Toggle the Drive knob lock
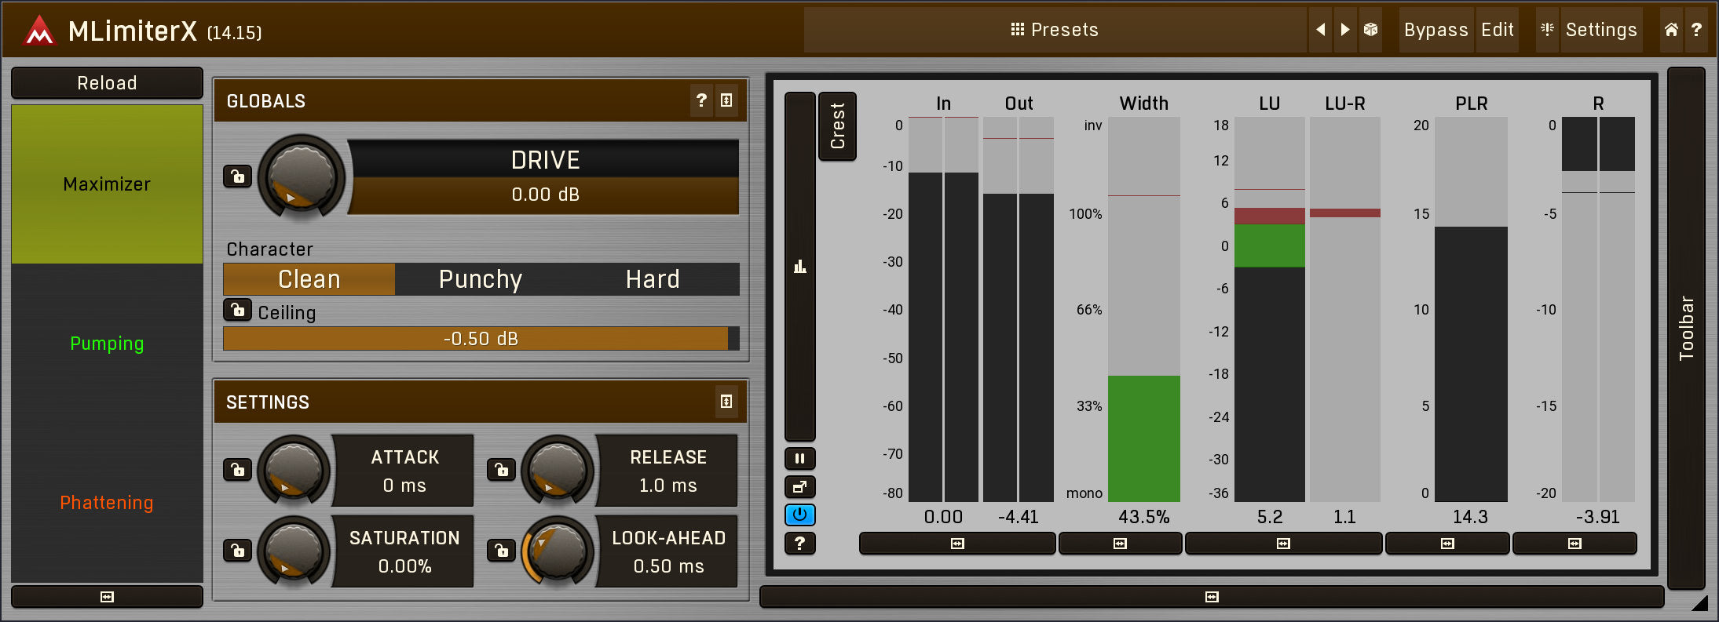1719x622 pixels. [237, 176]
